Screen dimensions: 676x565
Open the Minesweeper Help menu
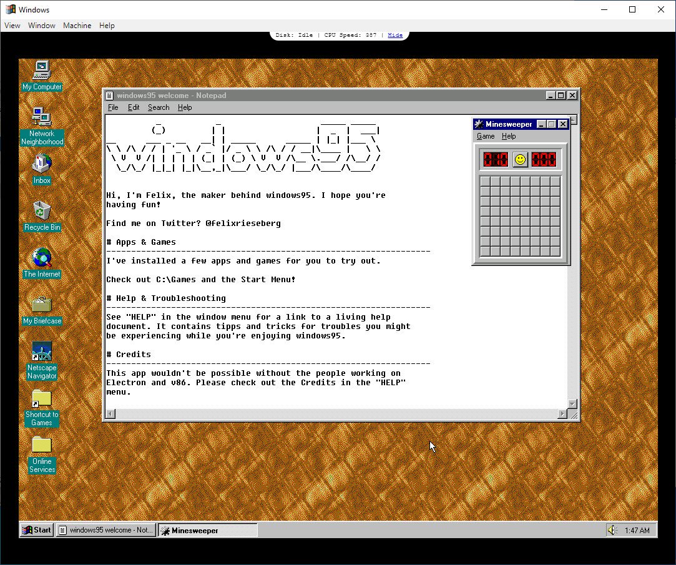point(509,136)
